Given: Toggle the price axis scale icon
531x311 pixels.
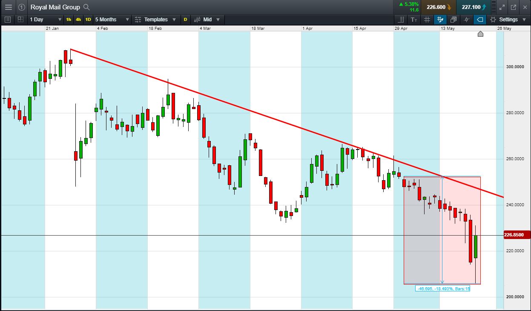Looking at the screenshot, I should tap(401, 20).
